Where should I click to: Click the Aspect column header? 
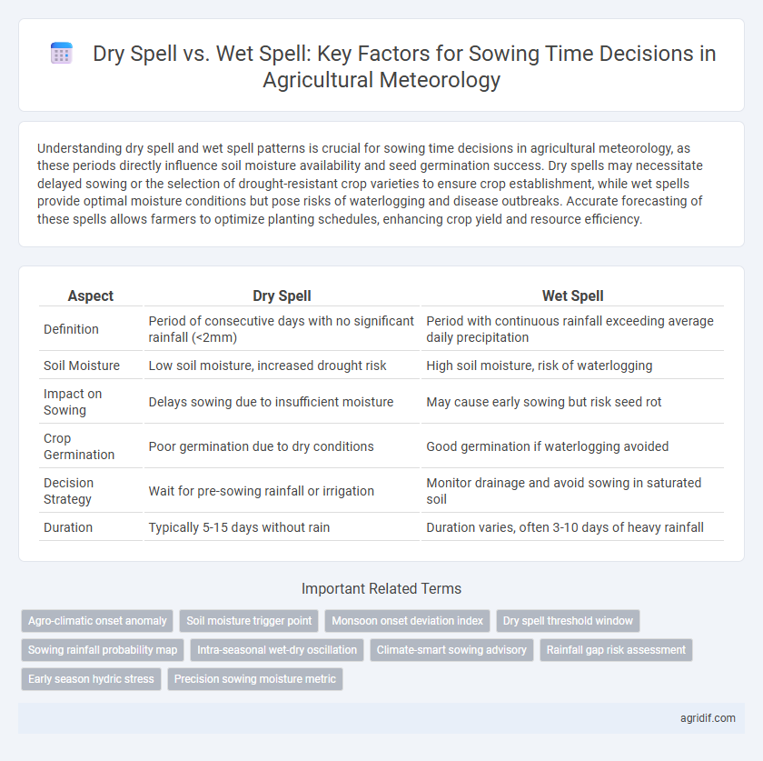coord(91,295)
